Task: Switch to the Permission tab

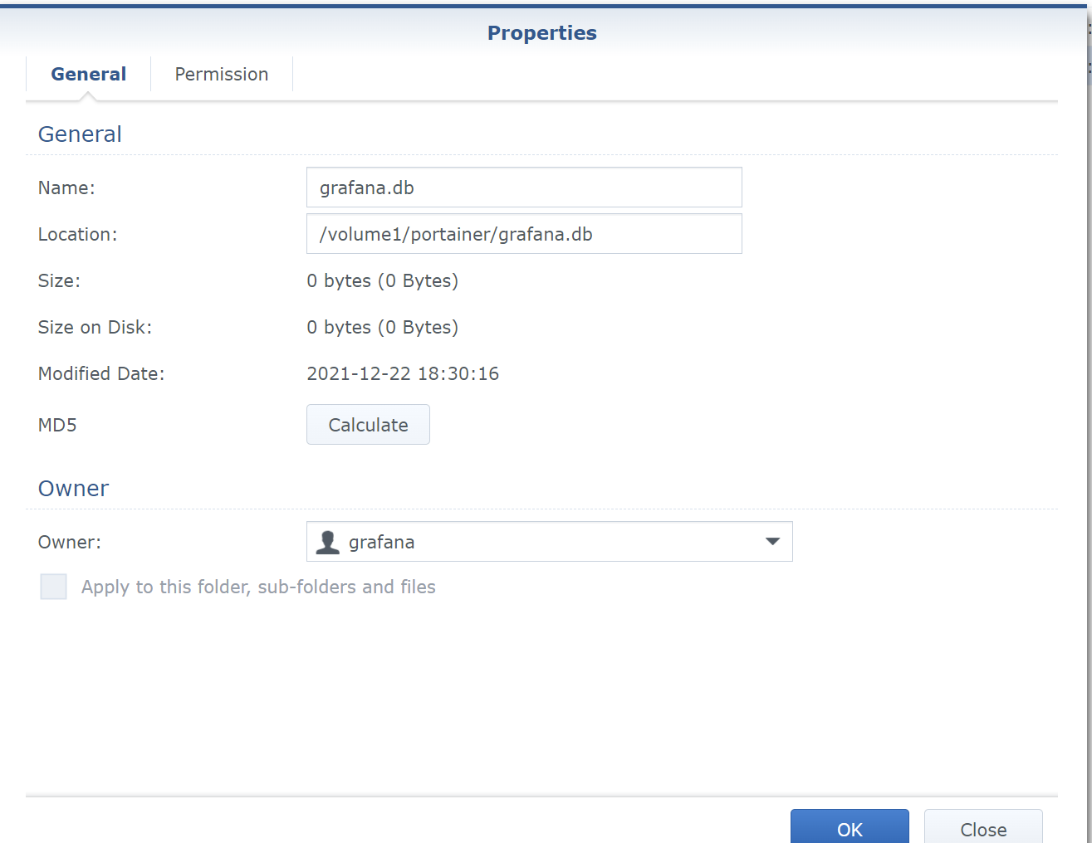Action: tap(221, 74)
